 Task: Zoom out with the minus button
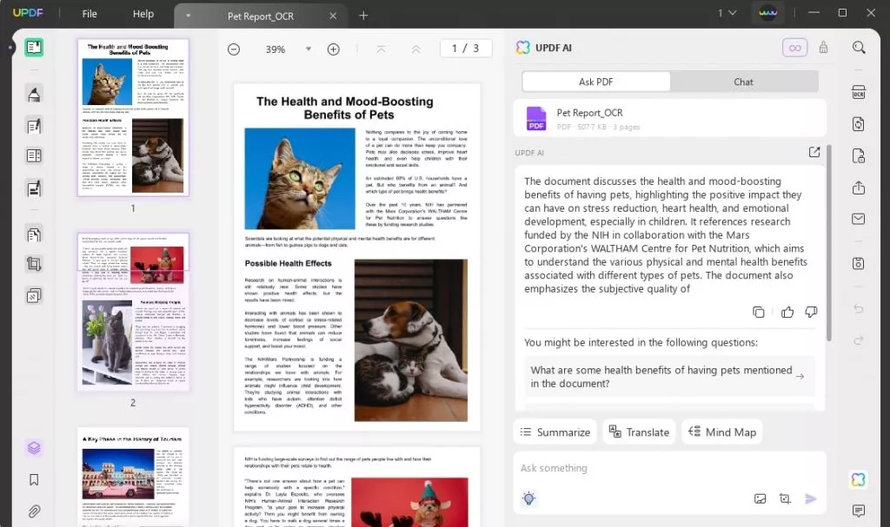pyautogui.click(x=234, y=49)
